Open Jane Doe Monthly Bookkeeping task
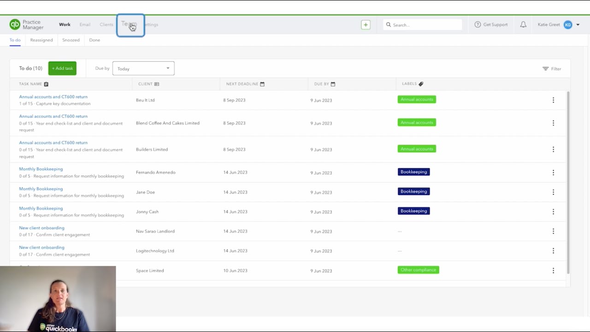Screen dimensions: 590x332 click(x=41, y=189)
